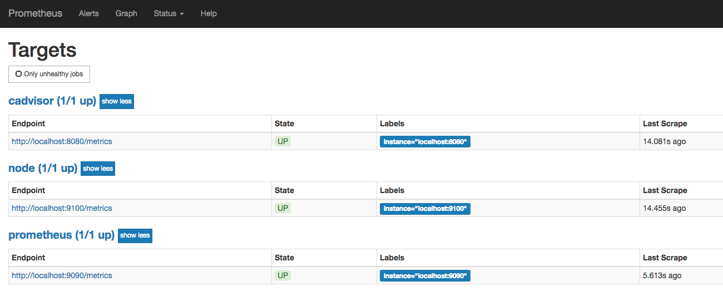Collapse prometheus targets with show less

(x=135, y=235)
